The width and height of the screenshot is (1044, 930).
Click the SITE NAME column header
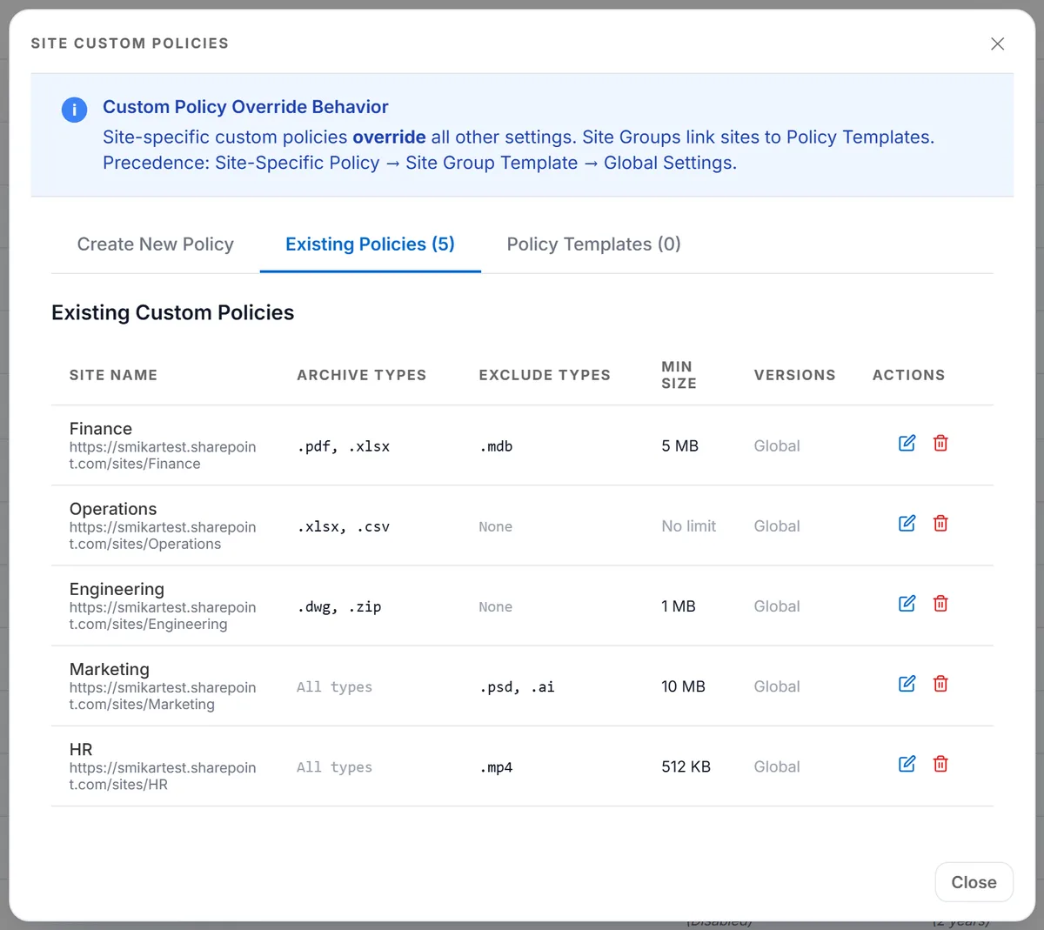(113, 375)
